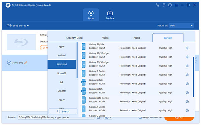The width and height of the screenshot is (201, 125).
Task: Move the Movie 800 item up
Action: (x=196, y=61)
